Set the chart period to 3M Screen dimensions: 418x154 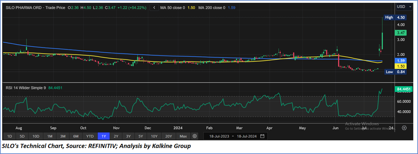[x=63, y=136]
